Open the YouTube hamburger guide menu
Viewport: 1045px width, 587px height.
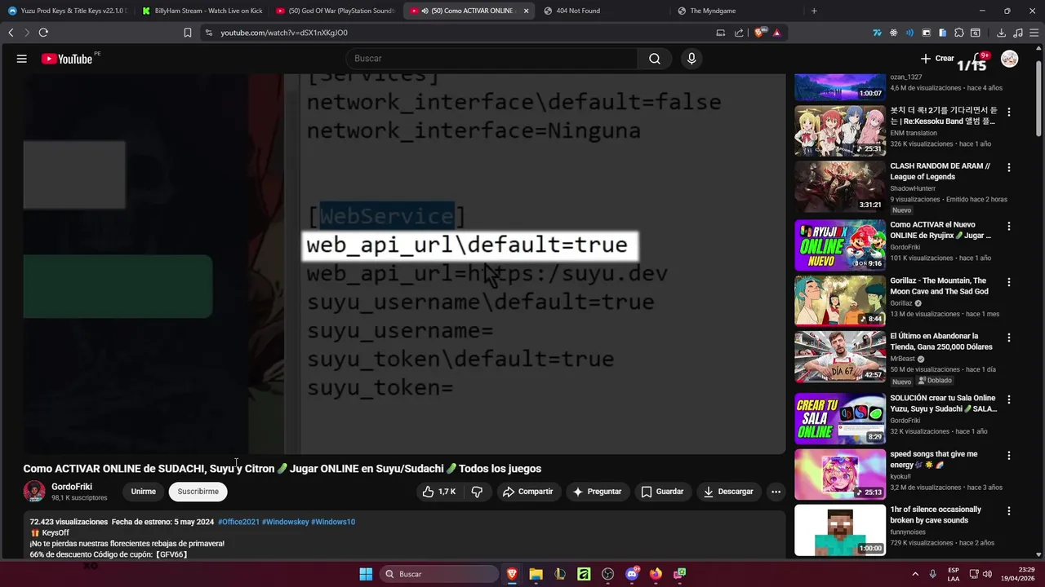click(22, 59)
